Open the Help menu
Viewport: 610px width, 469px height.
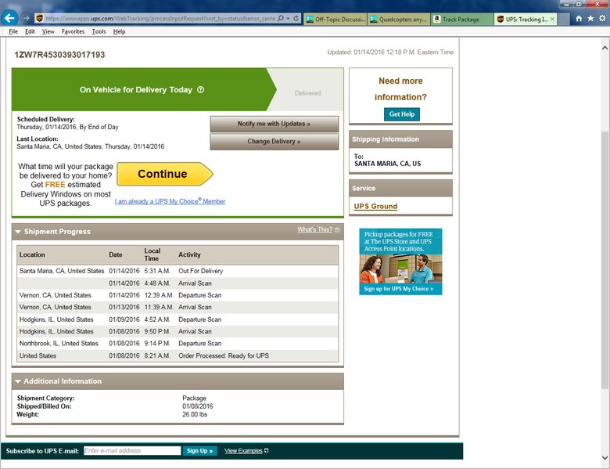[119, 31]
